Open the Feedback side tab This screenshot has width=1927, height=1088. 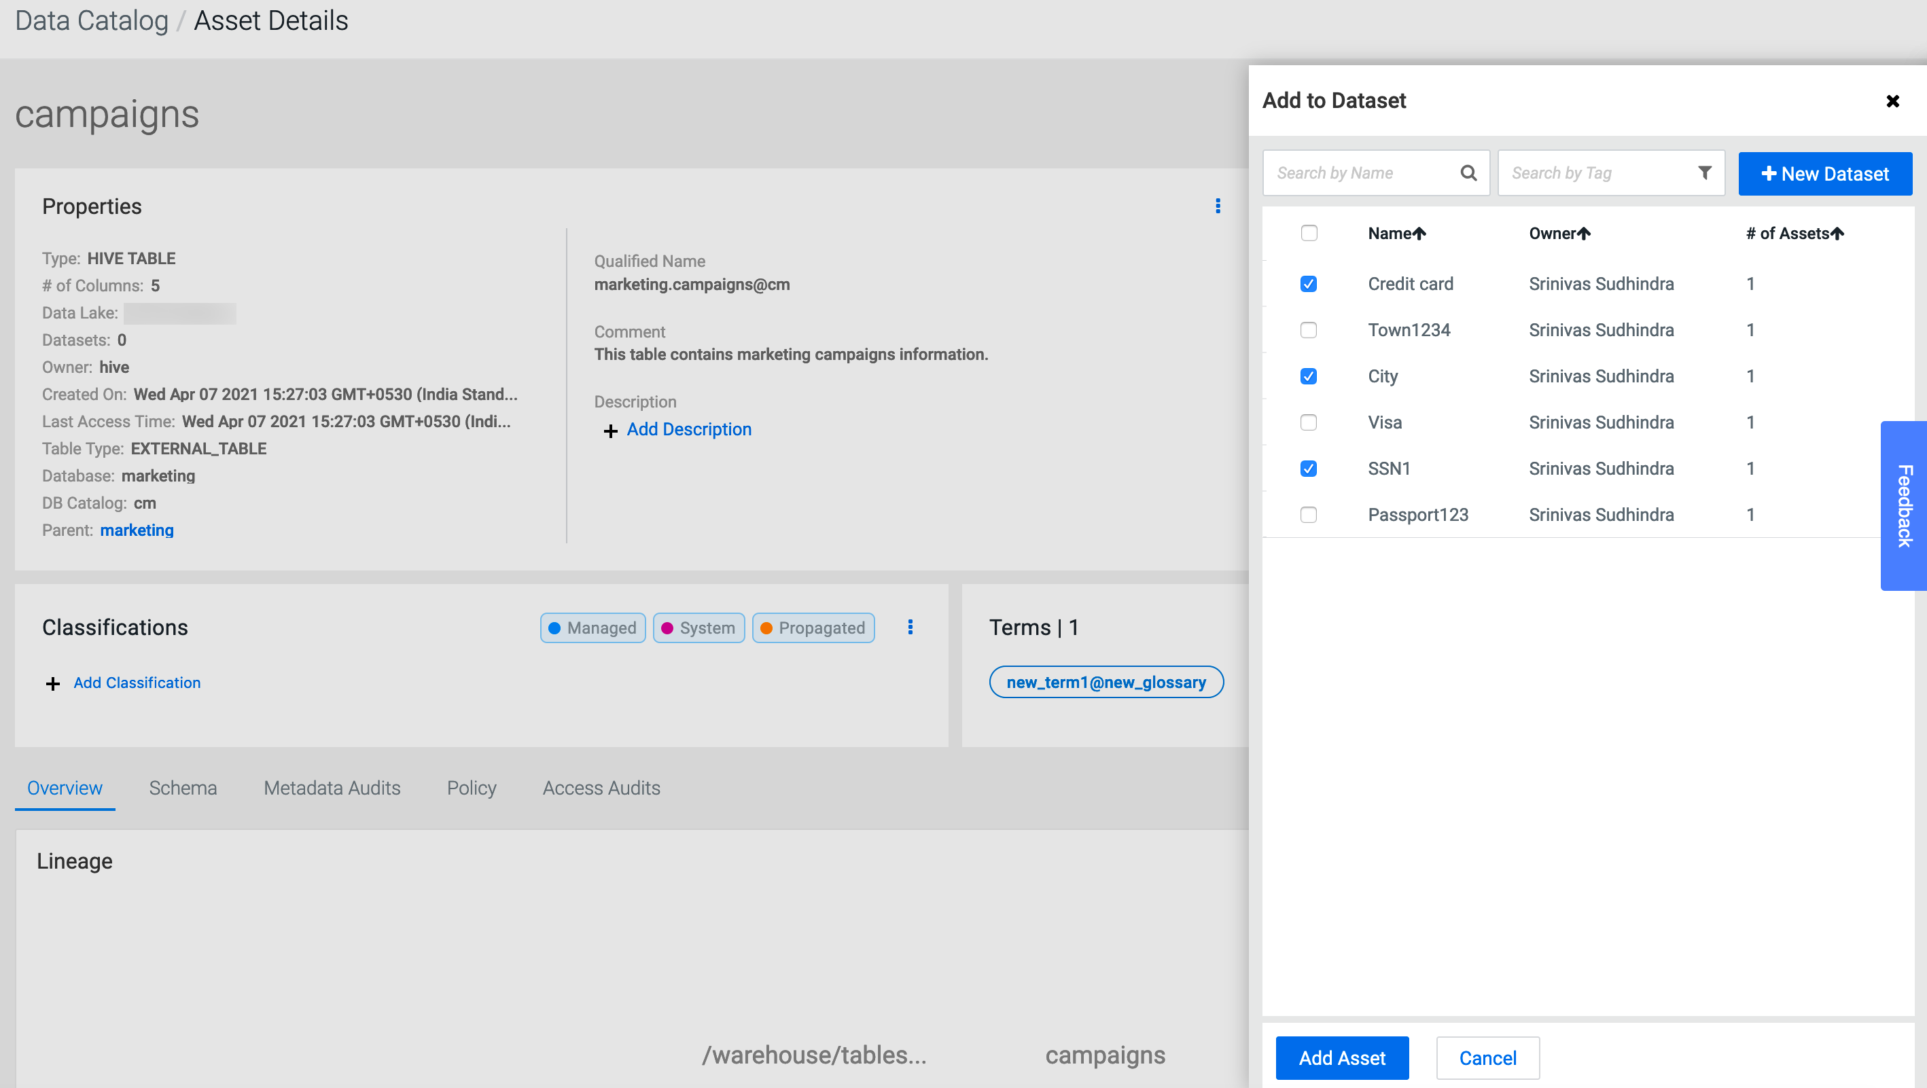pyautogui.click(x=1904, y=505)
